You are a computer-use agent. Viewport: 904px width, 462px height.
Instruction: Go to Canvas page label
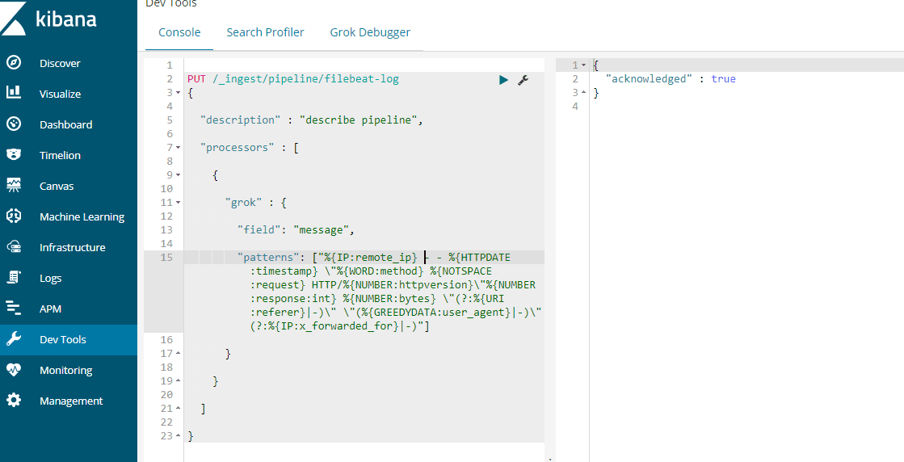[x=57, y=186]
